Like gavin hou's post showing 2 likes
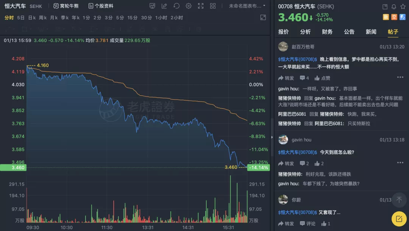409x231 pixels. coord(319,164)
